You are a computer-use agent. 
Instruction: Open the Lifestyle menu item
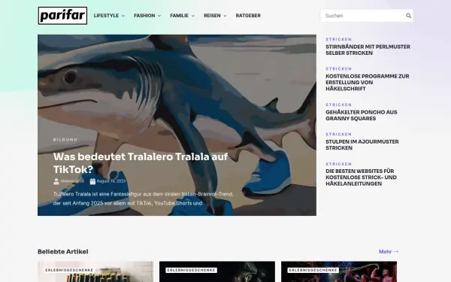point(106,16)
